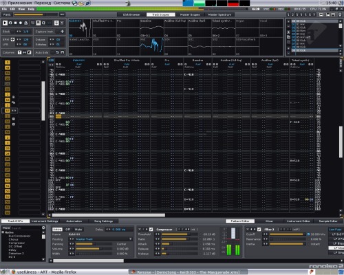Clear DSP search with the X icon
344x275 pixels.
(43, 228)
